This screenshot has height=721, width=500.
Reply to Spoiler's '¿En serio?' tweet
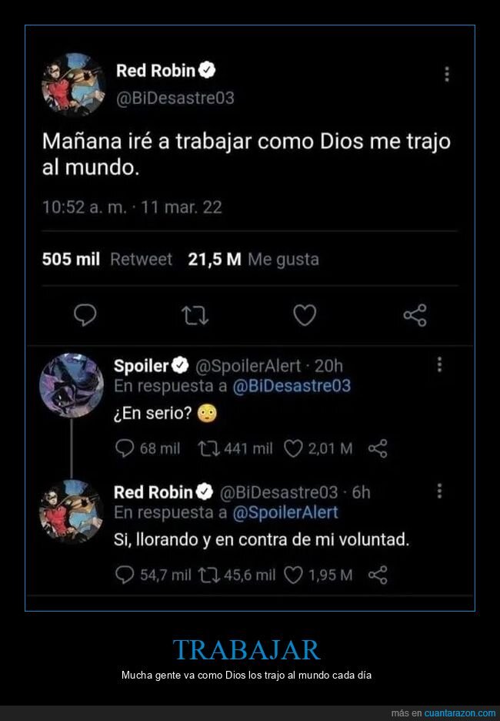coord(125,448)
